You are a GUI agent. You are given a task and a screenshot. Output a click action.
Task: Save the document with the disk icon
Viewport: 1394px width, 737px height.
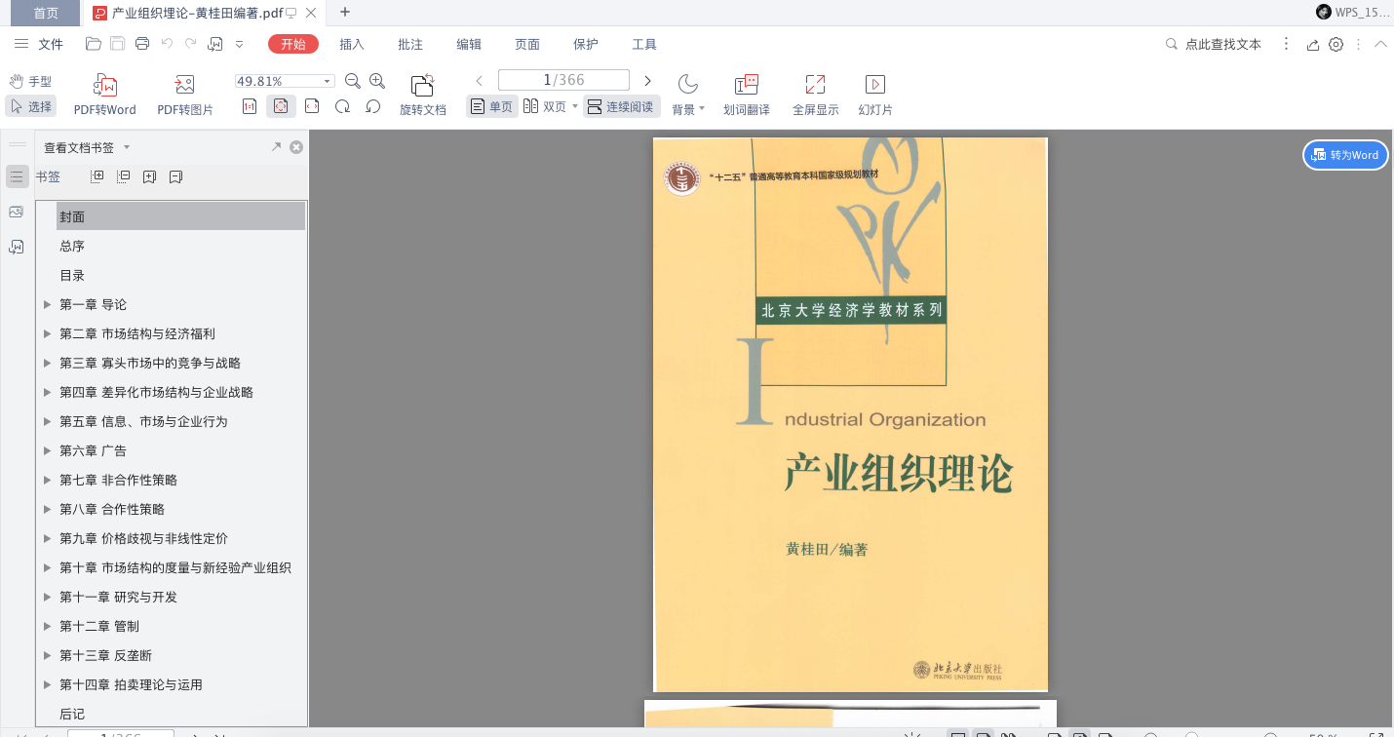click(118, 44)
